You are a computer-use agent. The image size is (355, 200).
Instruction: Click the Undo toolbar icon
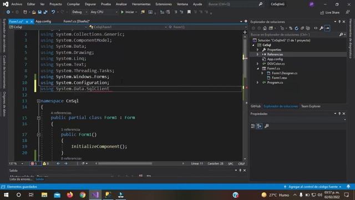53,12
